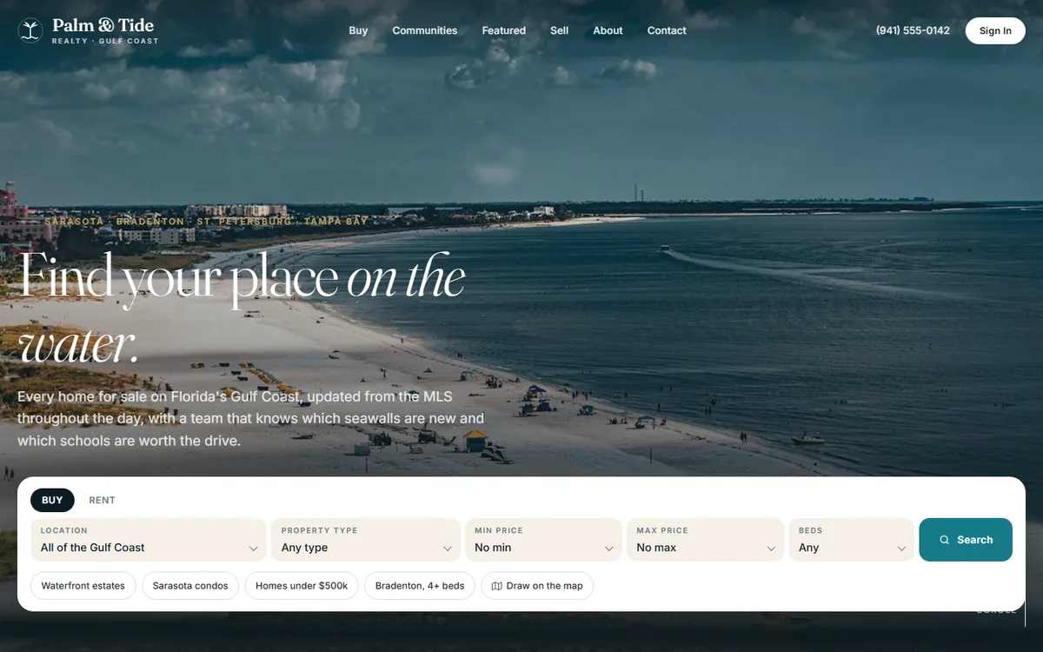Open the Buy menu item
Screen dimensions: 1043x652
(x=358, y=30)
